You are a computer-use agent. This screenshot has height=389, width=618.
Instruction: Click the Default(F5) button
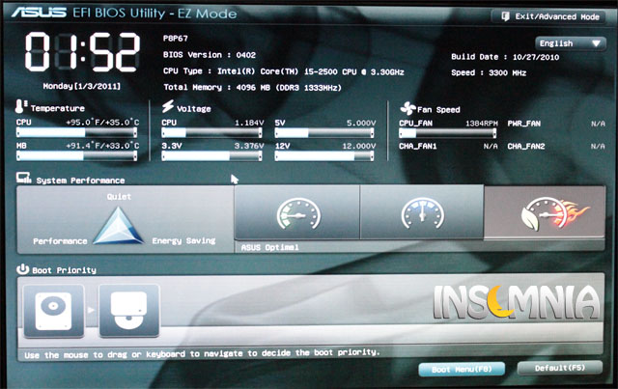(x=560, y=368)
